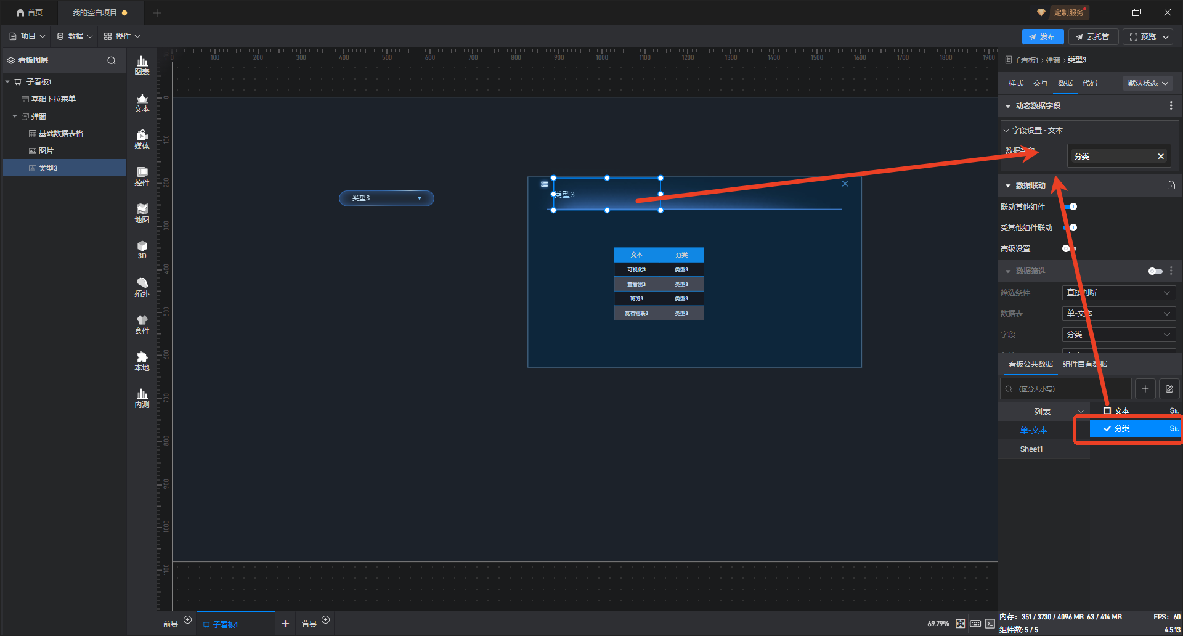Viewport: 1183px width, 636px height.
Task: Open the 媒体 media components panel
Action: (142, 139)
